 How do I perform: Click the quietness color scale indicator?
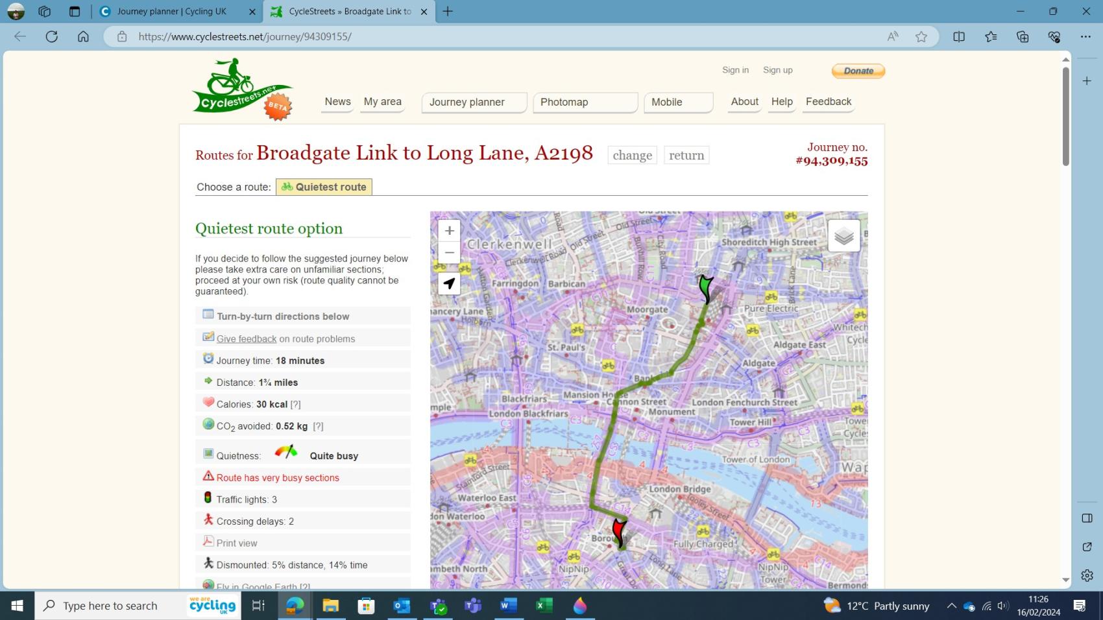click(x=285, y=452)
